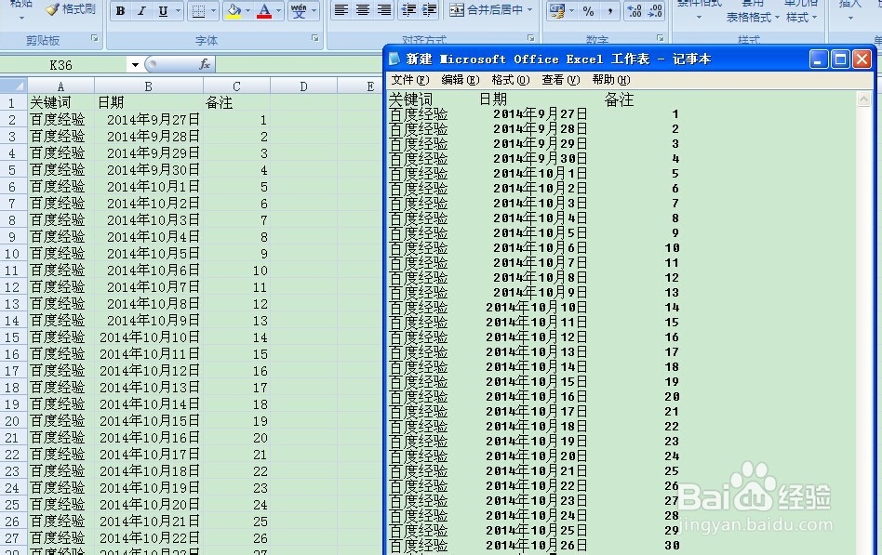Open Notepad 查看(V) menu
The width and height of the screenshot is (882, 555).
[x=561, y=80]
